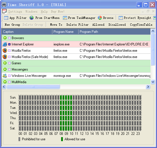Toggle the Mozilla Firefox allow checkbox

tap(9, 51)
